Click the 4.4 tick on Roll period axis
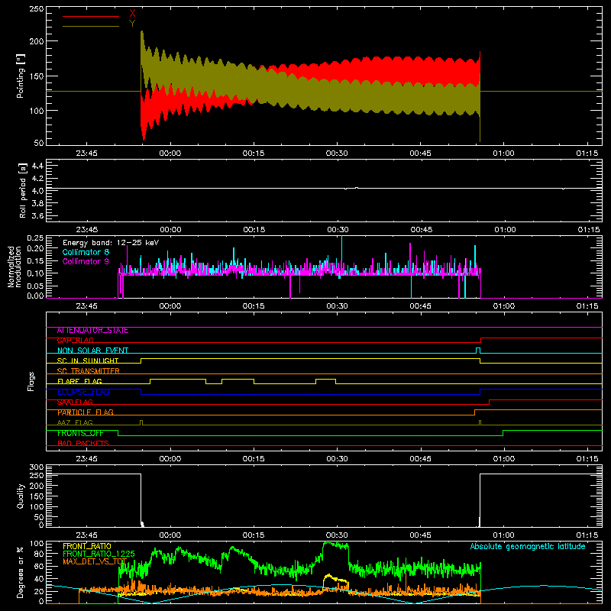Viewport: 611px width, 611px height. pyautogui.click(x=37, y=166)
